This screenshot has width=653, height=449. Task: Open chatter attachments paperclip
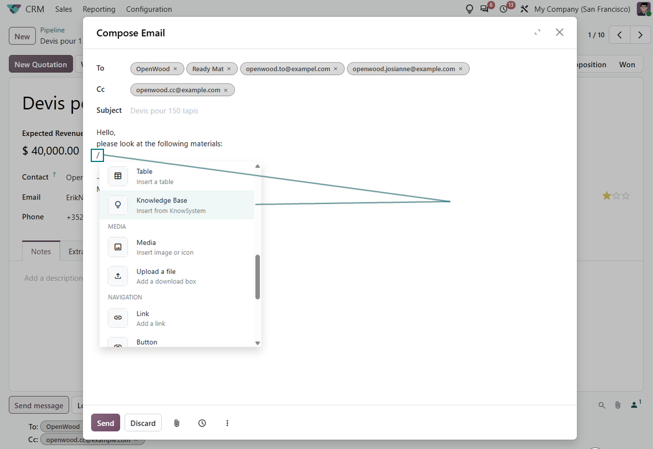click(618, 405)
